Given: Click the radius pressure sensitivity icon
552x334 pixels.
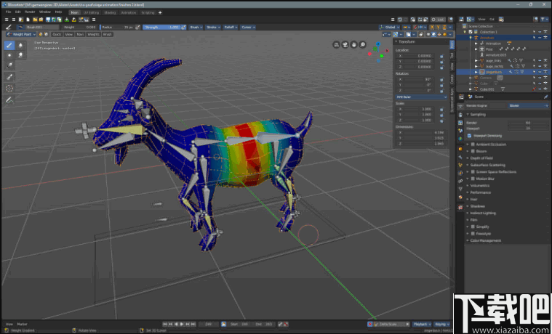Looking at the screenshot, I should click(137, 27).
